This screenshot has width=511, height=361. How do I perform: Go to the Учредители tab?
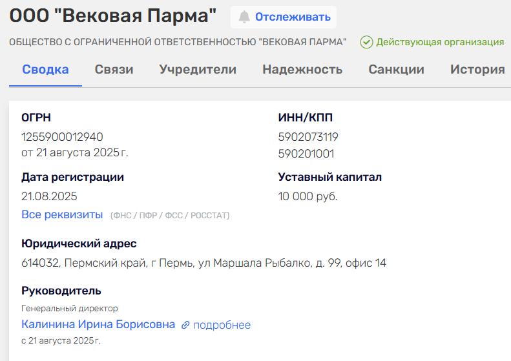click(198, 70)
